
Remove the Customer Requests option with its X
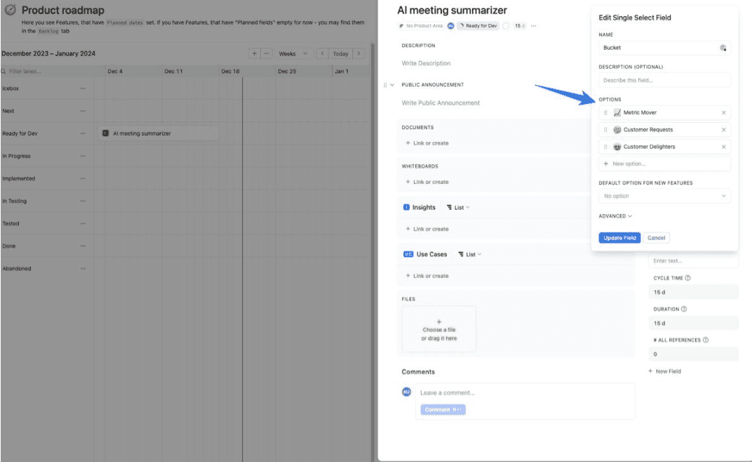[724, 130]
